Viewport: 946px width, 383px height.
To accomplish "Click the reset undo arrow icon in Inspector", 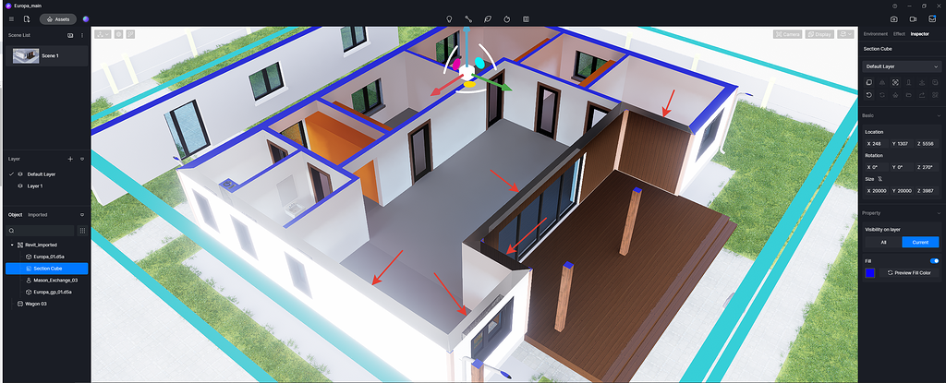I will [868, 95].
